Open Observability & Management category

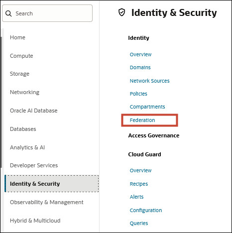[x=47, y=202]
